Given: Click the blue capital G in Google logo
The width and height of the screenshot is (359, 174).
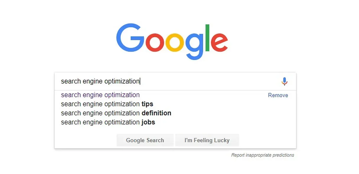Looking at the screenshot, I should tap(129, 38).
